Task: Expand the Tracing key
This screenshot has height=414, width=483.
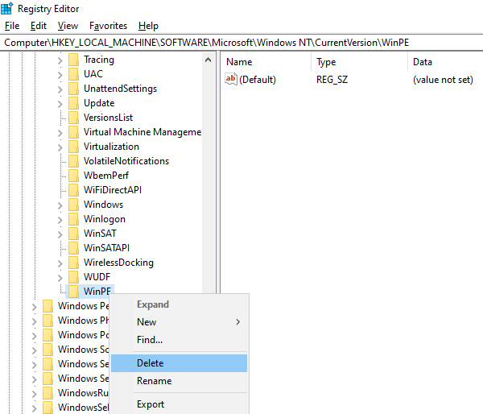Action: (x=60, y=60)
